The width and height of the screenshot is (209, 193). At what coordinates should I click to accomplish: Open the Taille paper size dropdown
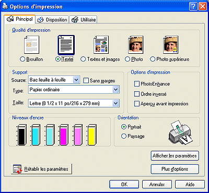click(x=74, y=103)
